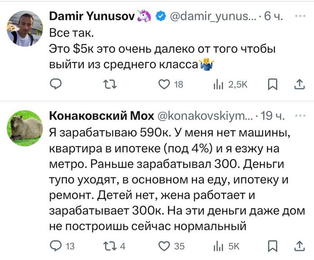Share Damir Yunusov's tweet
This screenshot has width=314, height=260.
(x=298, y=84)
